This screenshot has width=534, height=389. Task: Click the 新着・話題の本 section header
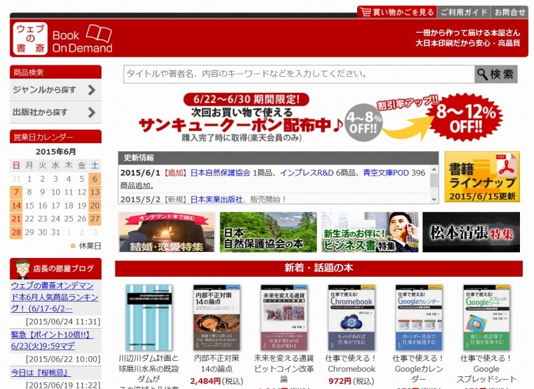pos(319,268)
